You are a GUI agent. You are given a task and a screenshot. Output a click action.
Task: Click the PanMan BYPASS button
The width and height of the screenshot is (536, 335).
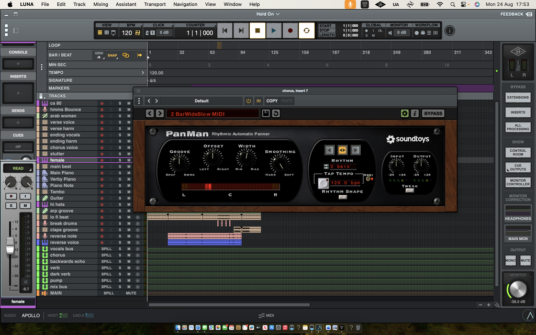click(x=433, y=114)
